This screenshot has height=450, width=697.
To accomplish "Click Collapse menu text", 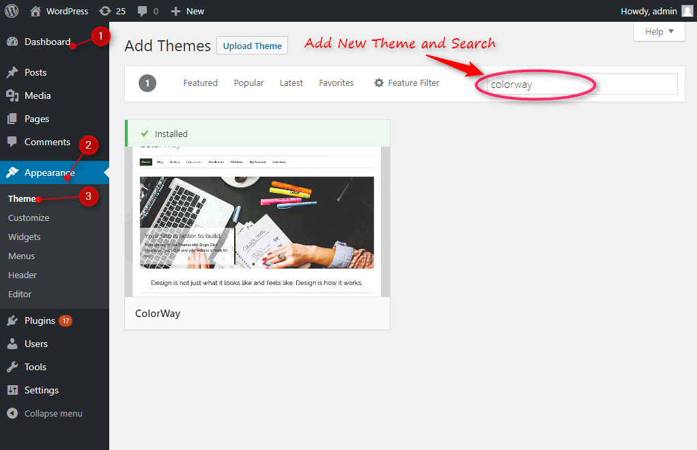I will click(x=53, y=413).
